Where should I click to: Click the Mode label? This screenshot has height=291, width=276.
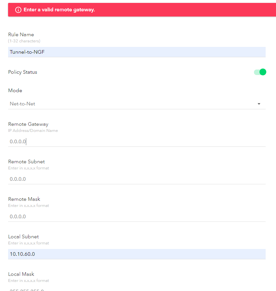pyautogui.click(x=15, y=91)
